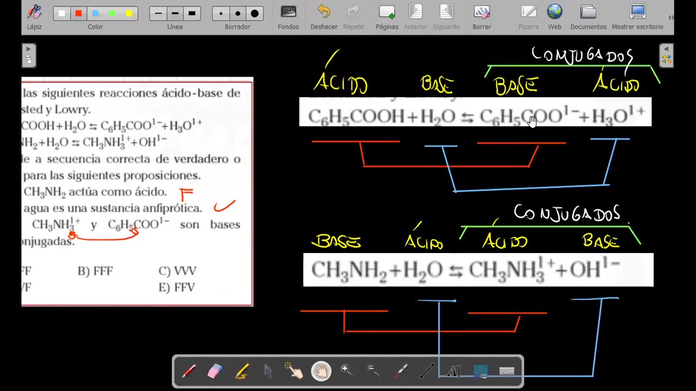Click the CH3NH2 reaction equation image
The image size is (696, 391).
pos(478,270)
